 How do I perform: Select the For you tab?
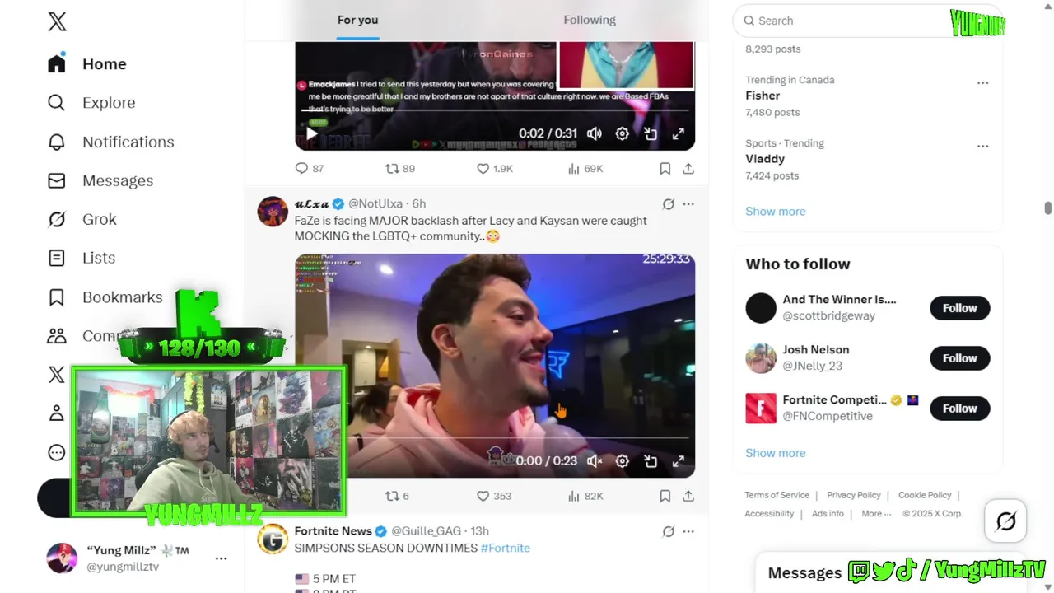click(357, 20)
